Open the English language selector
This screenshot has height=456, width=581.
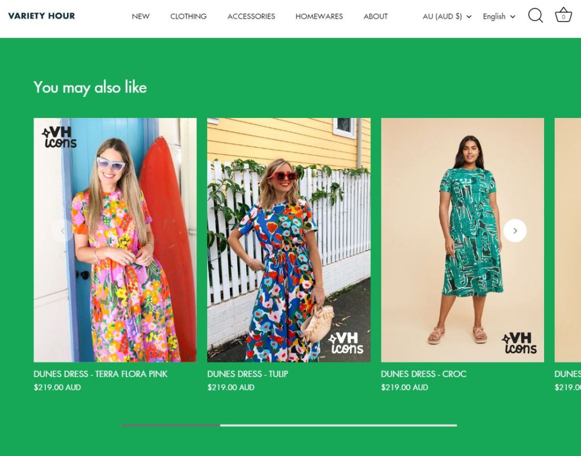tap(499, 16)
